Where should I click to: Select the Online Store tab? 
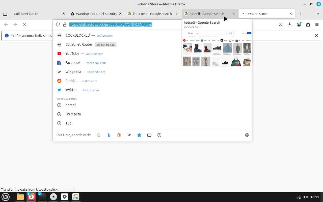pyautogui.click(x=266, y=14)
